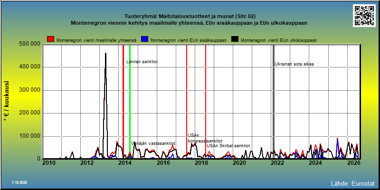Click the 'USAn Skribal sanktiot' annotation
The width and height of the screenshot is (380, 190).
click(228, 146)
